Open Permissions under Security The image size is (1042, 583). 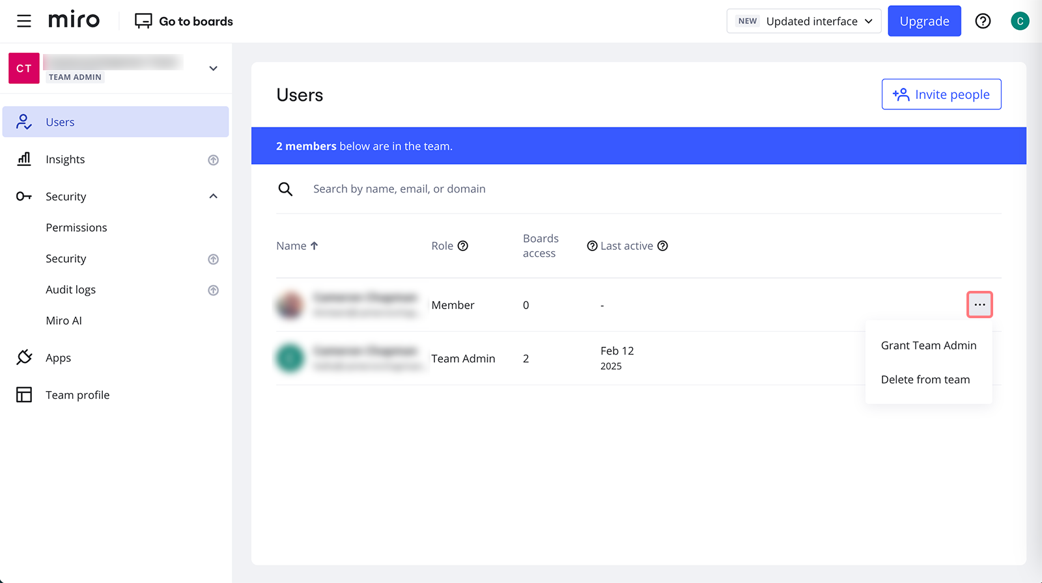coord(76,228)
